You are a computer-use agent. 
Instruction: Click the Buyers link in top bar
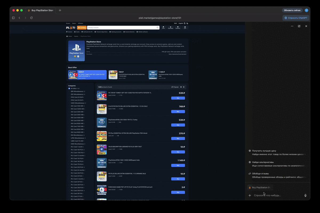point(68,23)
